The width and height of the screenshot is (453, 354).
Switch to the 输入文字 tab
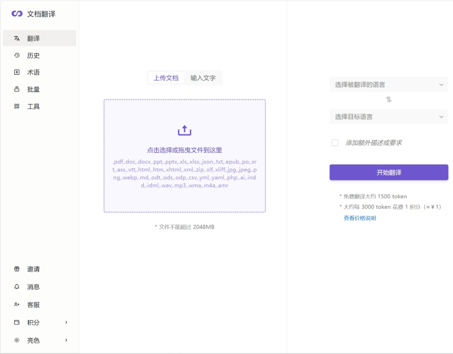coord(203,78)
